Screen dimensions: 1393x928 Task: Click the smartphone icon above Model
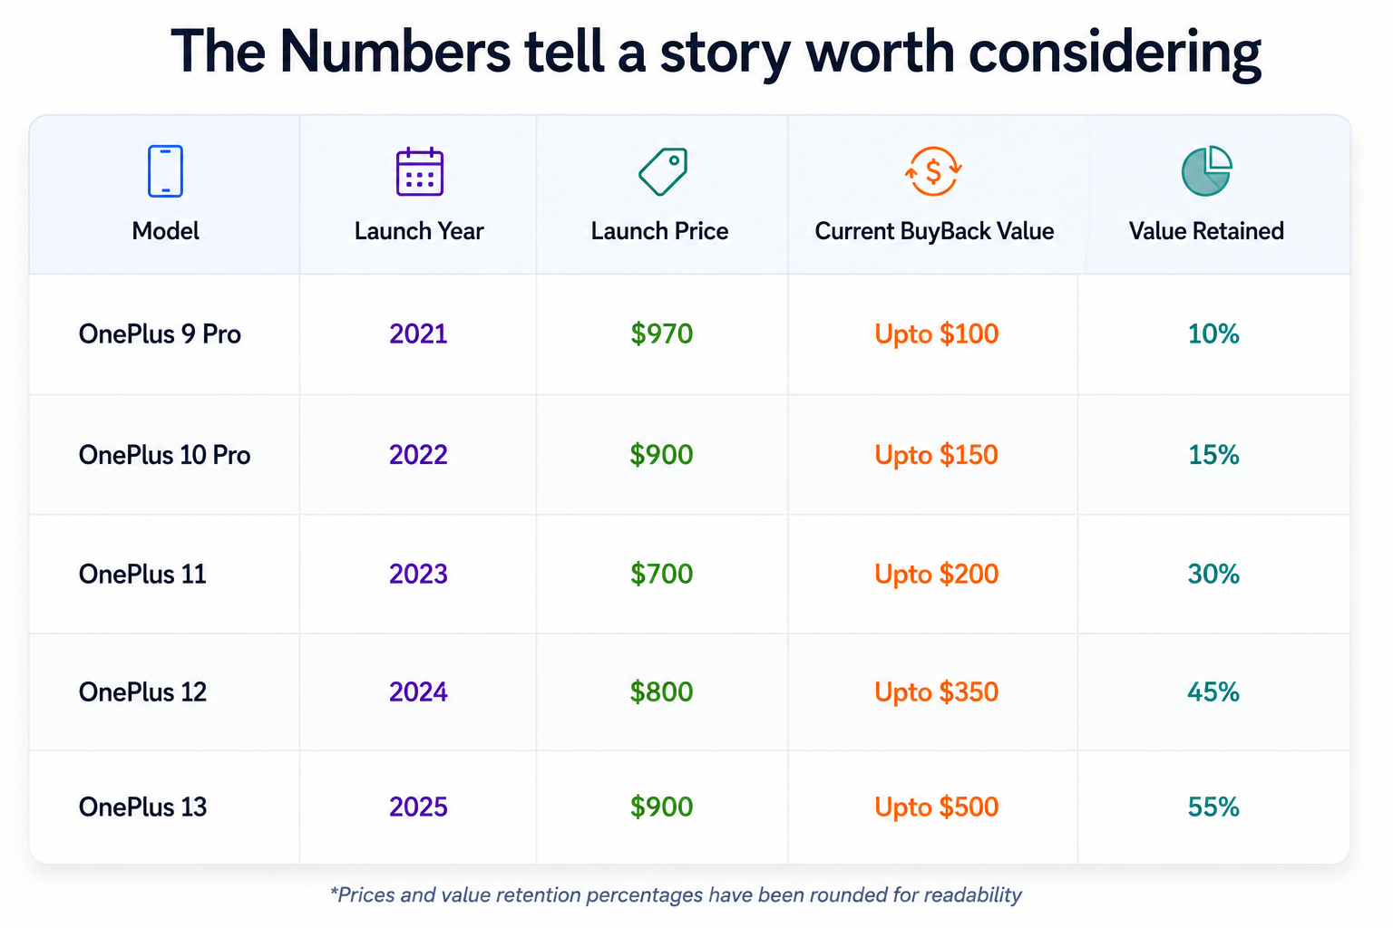[165, 170]
